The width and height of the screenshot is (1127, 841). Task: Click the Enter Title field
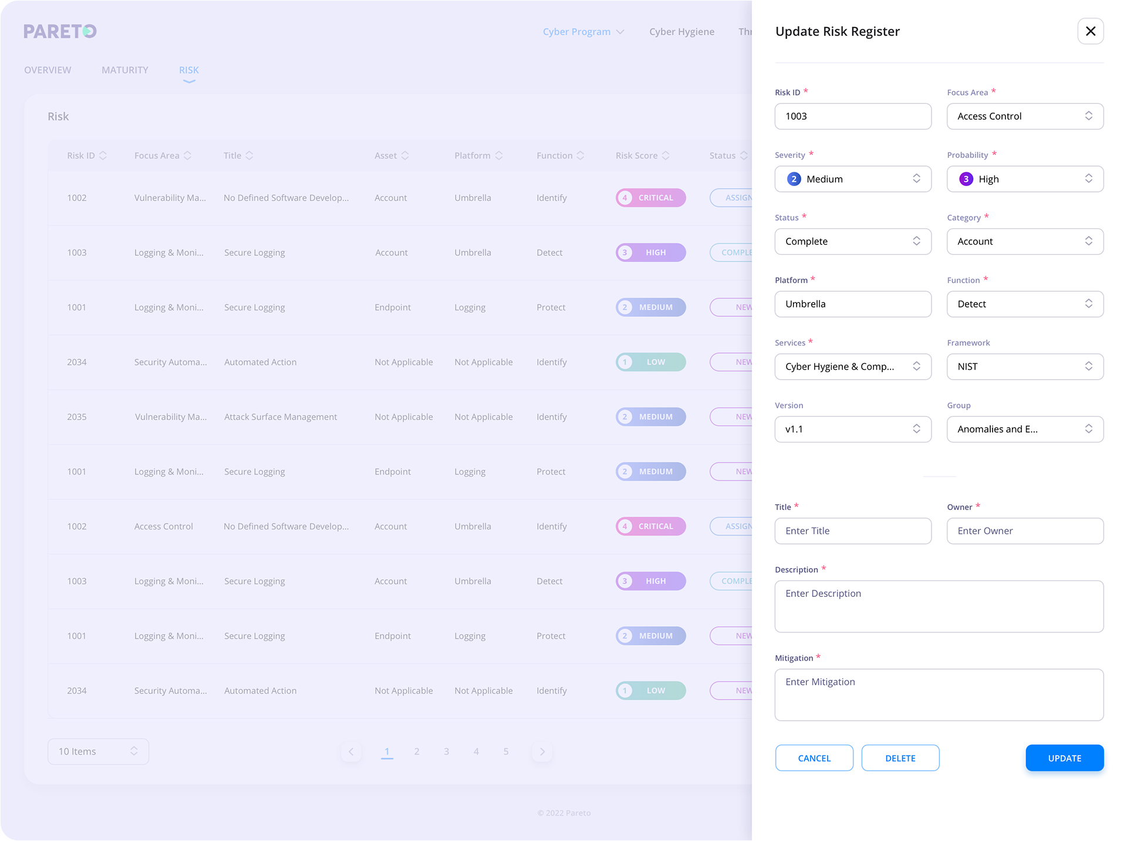[x=853, y=531]
